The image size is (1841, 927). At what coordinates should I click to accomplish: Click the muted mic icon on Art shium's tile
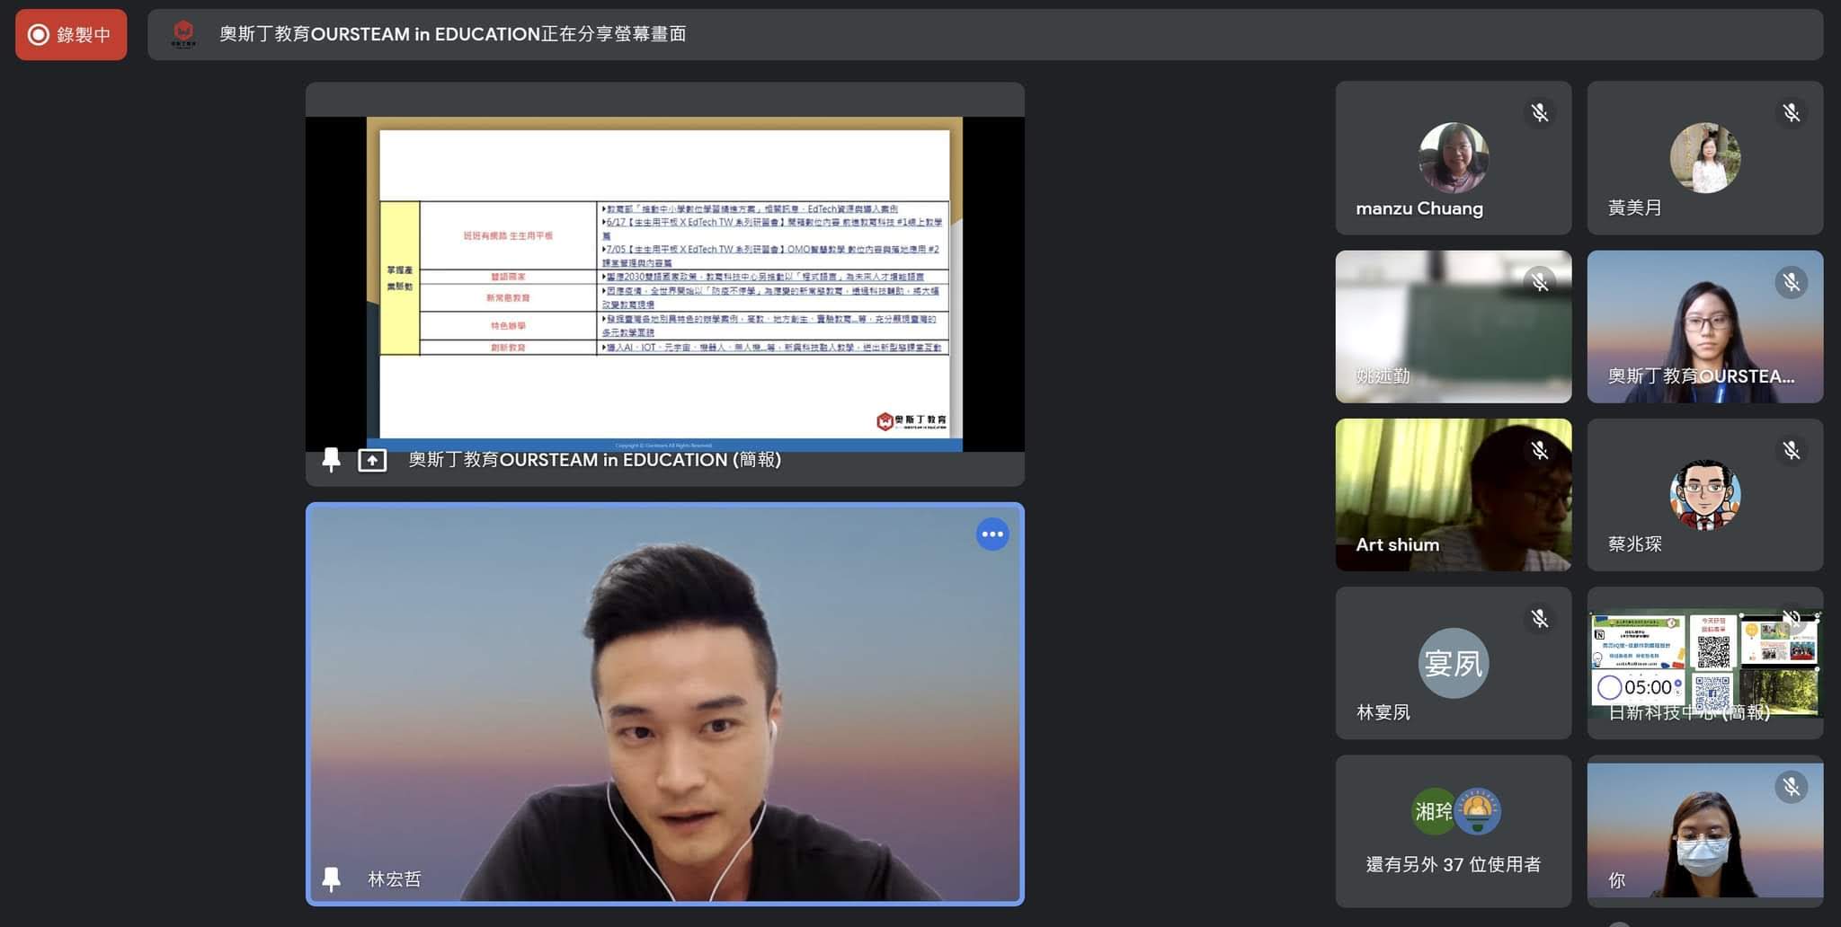pyautogui.click(x=1540, y=450)
